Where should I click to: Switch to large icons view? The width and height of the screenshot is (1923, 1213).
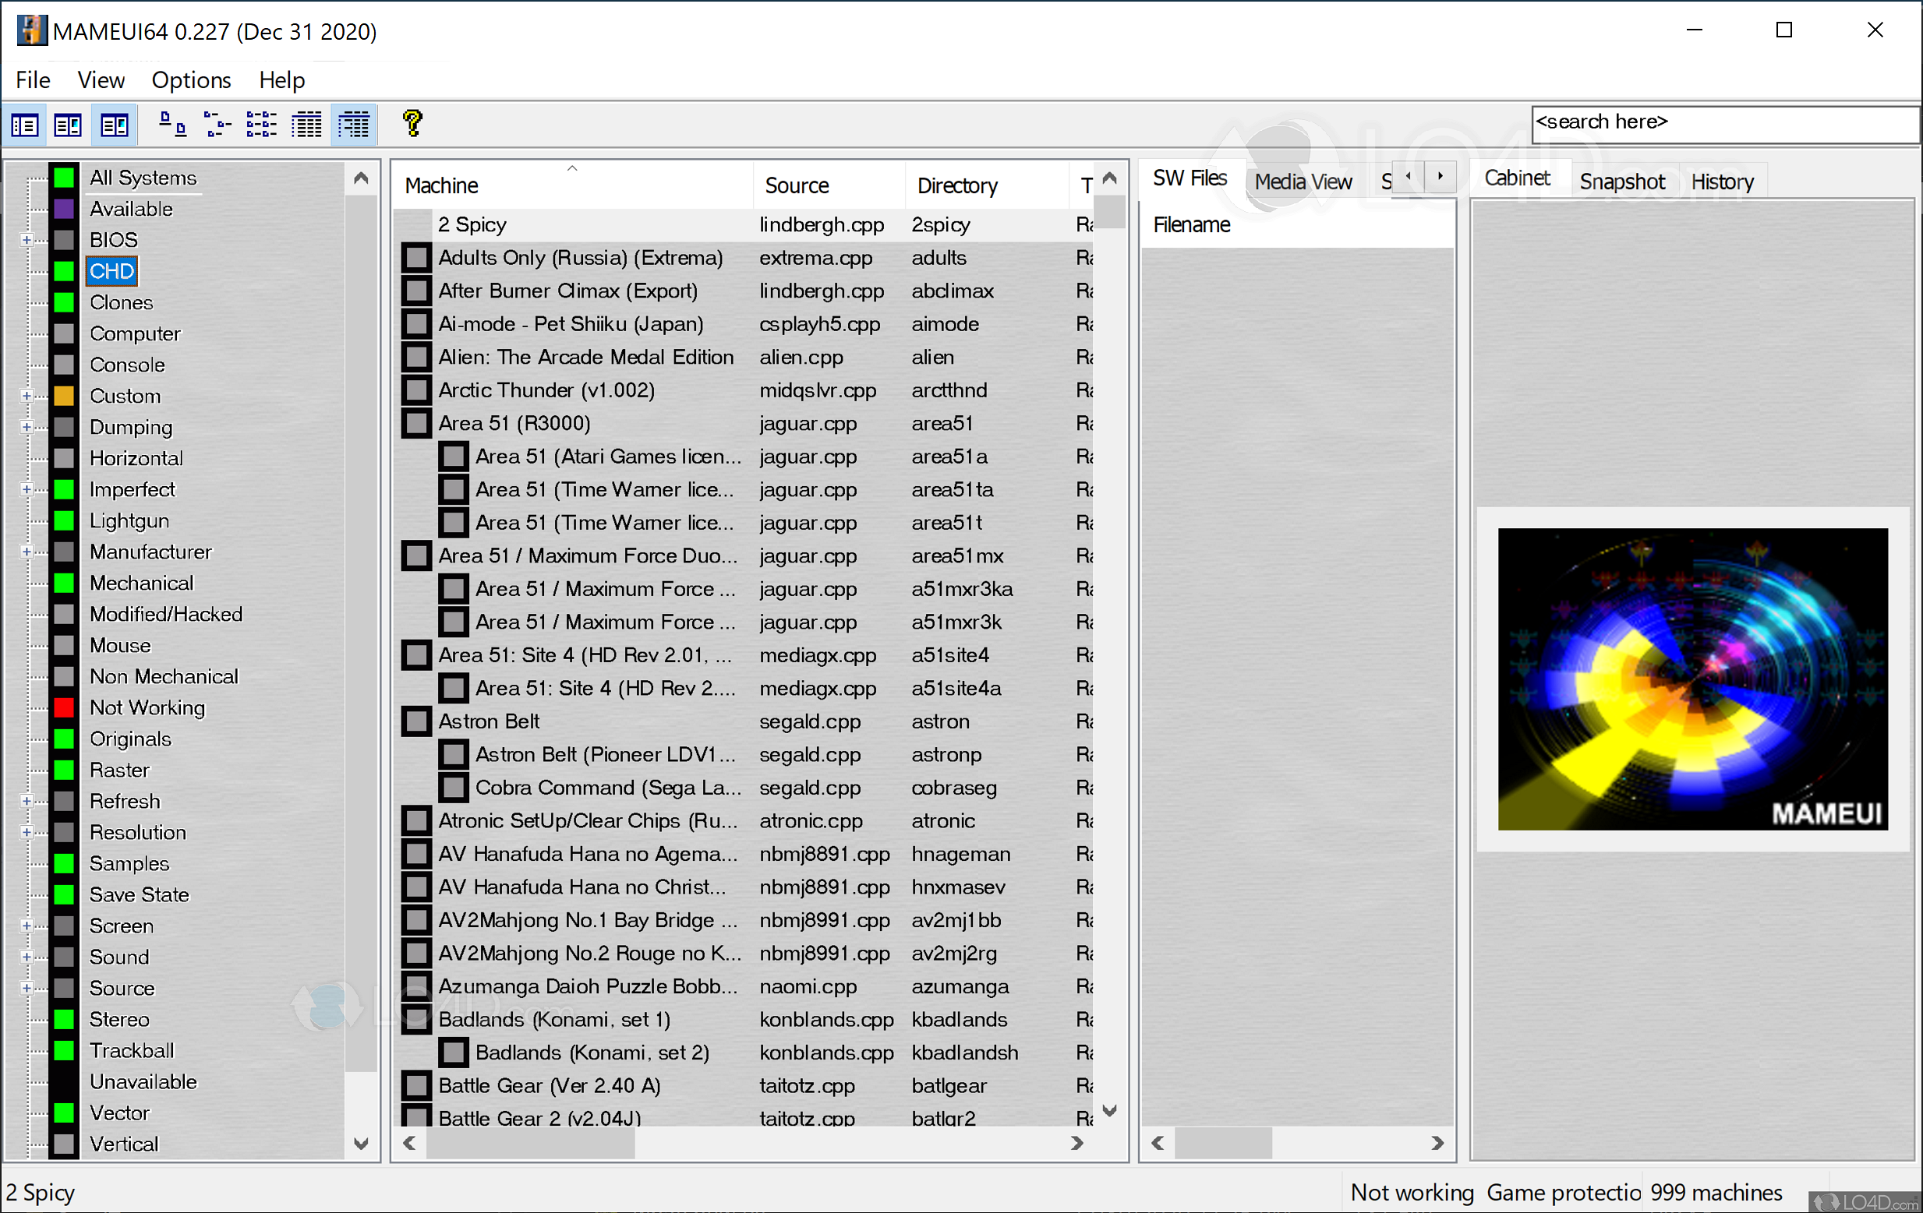(x=171, y=125)
